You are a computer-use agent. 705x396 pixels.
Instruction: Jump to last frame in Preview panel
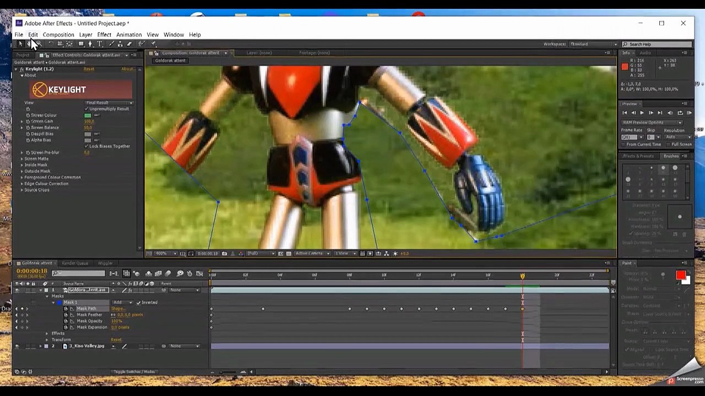tap(660, 113)
